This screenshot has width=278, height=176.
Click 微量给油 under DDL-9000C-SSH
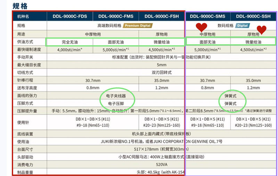253,42
